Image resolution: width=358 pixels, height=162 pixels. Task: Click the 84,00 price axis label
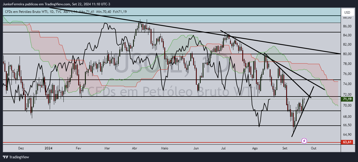pos(347,35)
